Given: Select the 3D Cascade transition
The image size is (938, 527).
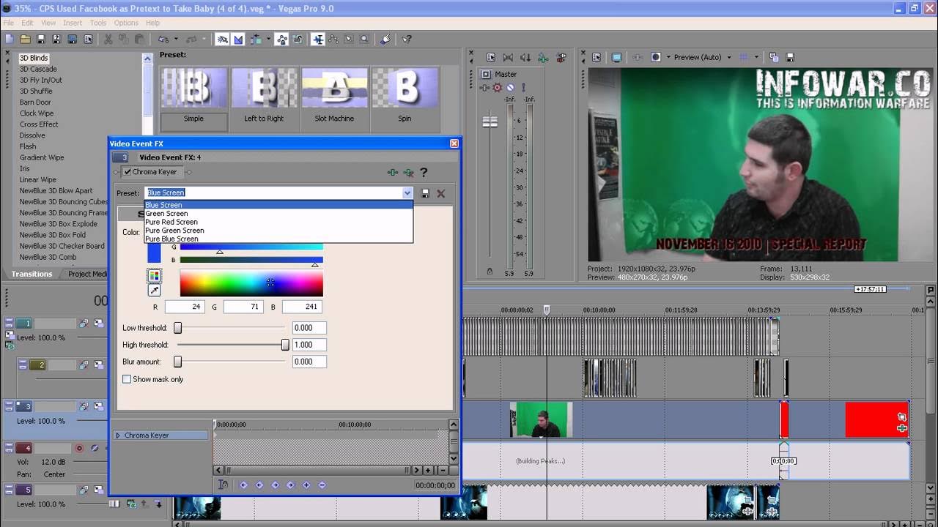Looking at the screenshot, I should coord(38,69).
